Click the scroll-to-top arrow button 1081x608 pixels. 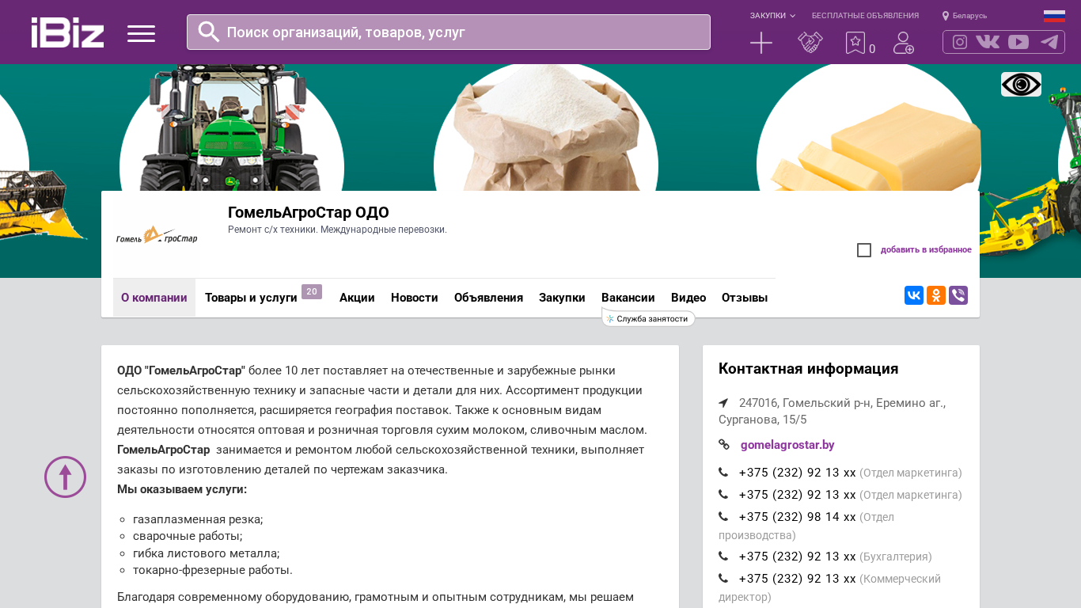coord(65,477)
